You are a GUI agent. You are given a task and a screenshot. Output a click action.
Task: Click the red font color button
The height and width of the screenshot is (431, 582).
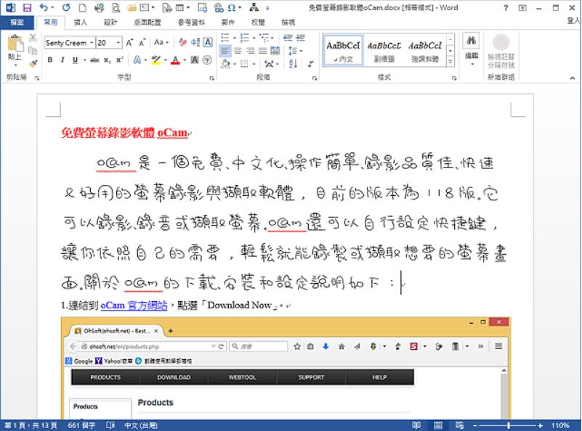pos(175,60)
